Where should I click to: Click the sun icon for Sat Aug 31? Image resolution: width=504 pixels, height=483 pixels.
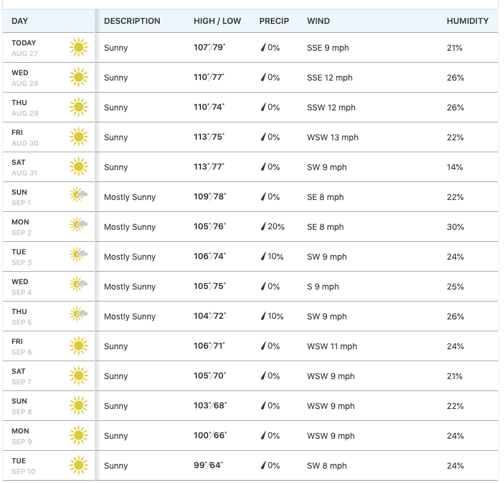point(78,167)
